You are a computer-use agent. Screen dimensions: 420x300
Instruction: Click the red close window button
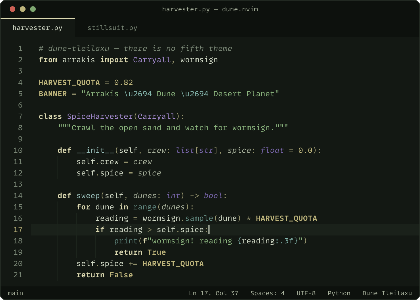coord(12,9)
